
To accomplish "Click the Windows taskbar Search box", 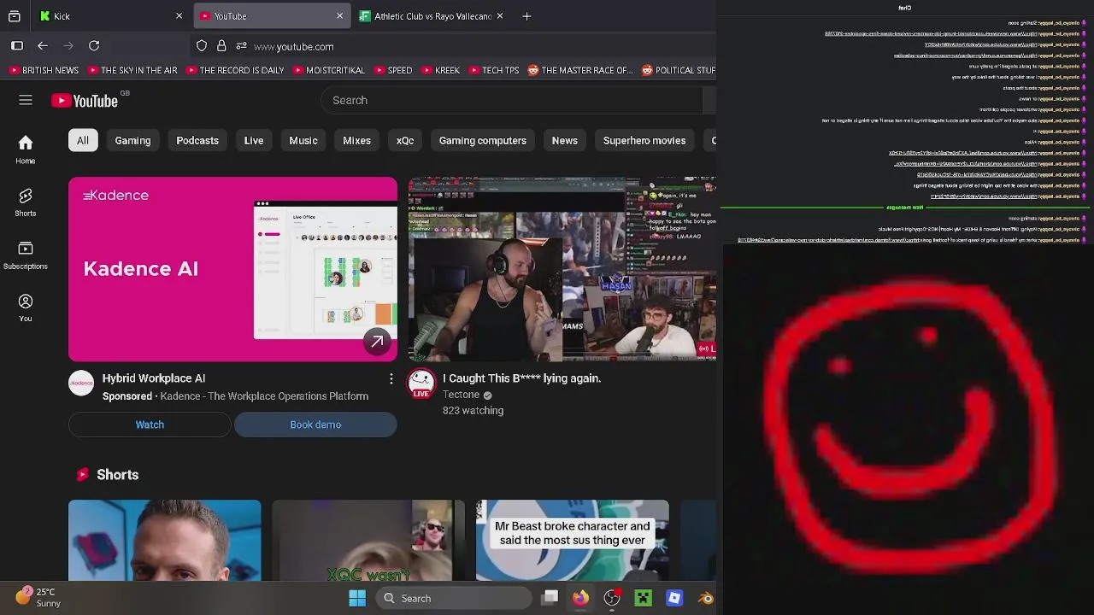I will point(454,598).
